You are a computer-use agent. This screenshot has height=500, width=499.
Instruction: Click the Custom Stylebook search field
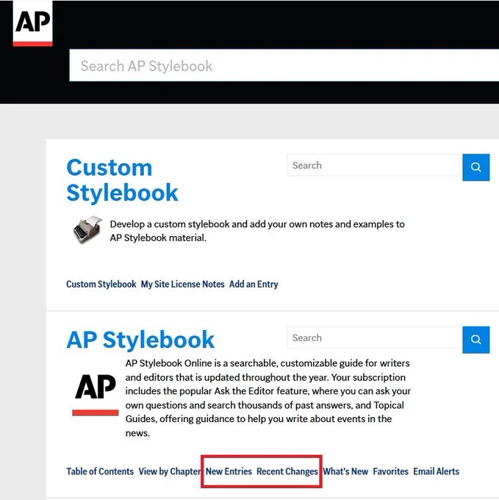point(375,165)
